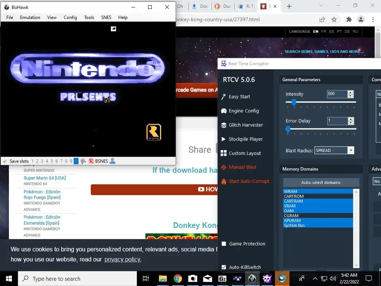
Task: Show hidden system tray icons
Action: coord(315,279)
